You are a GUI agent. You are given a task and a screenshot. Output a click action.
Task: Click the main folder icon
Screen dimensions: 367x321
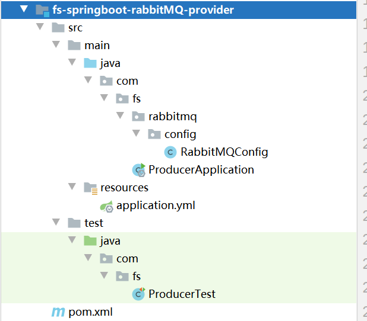pos(74,45)
